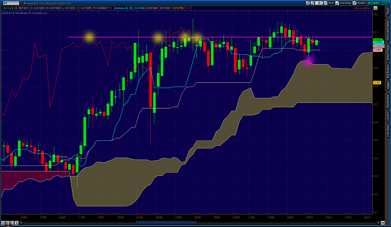The width and height of the screenshot is (391, 227).
Task: Click the 03/10 date label on time axis
Action: tap(309, 217)
